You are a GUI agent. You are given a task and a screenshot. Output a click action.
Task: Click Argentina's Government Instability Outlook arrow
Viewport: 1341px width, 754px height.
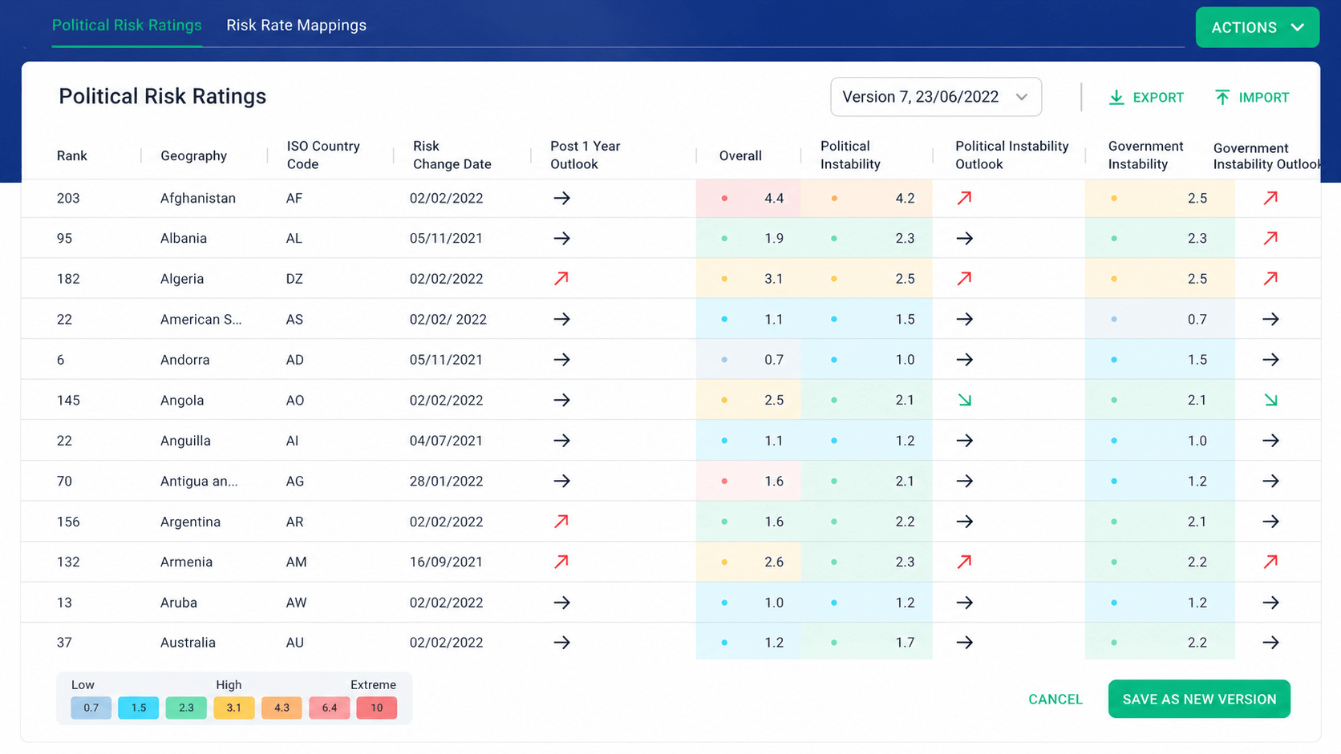pos(1271,522)
